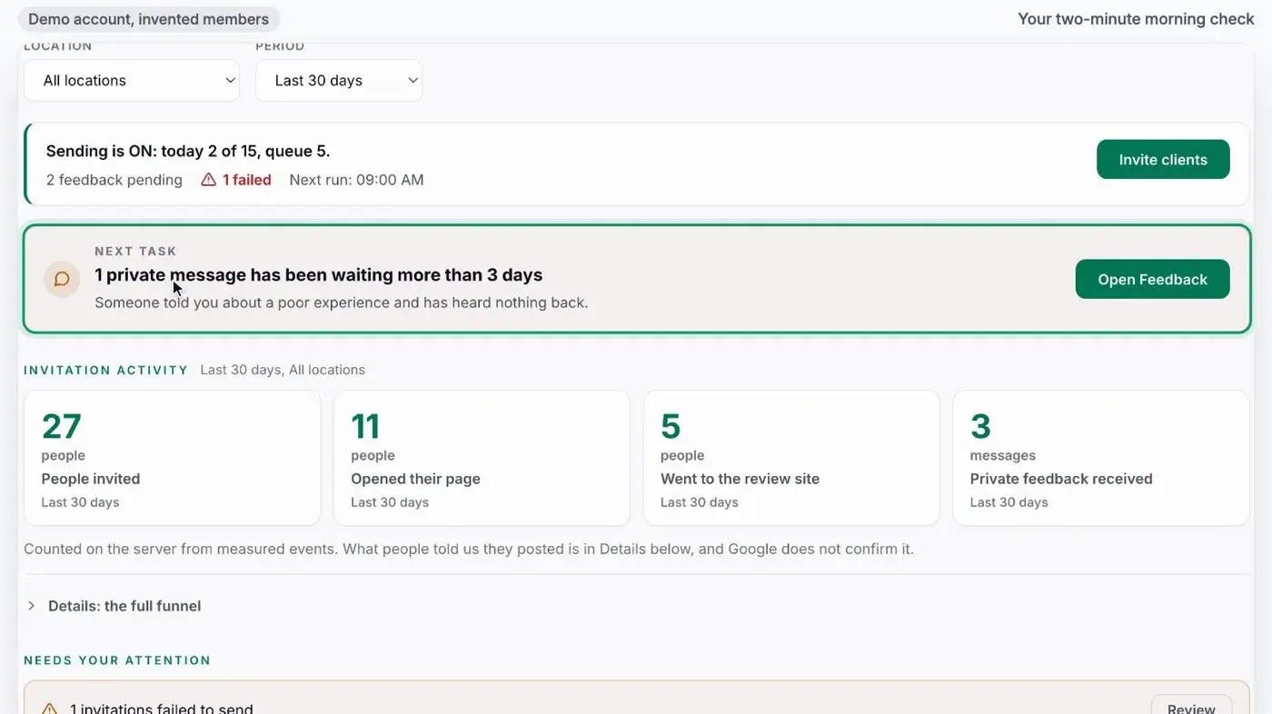
Task: Open Feedback from the Next Task card
Action: click(1152, 280)
